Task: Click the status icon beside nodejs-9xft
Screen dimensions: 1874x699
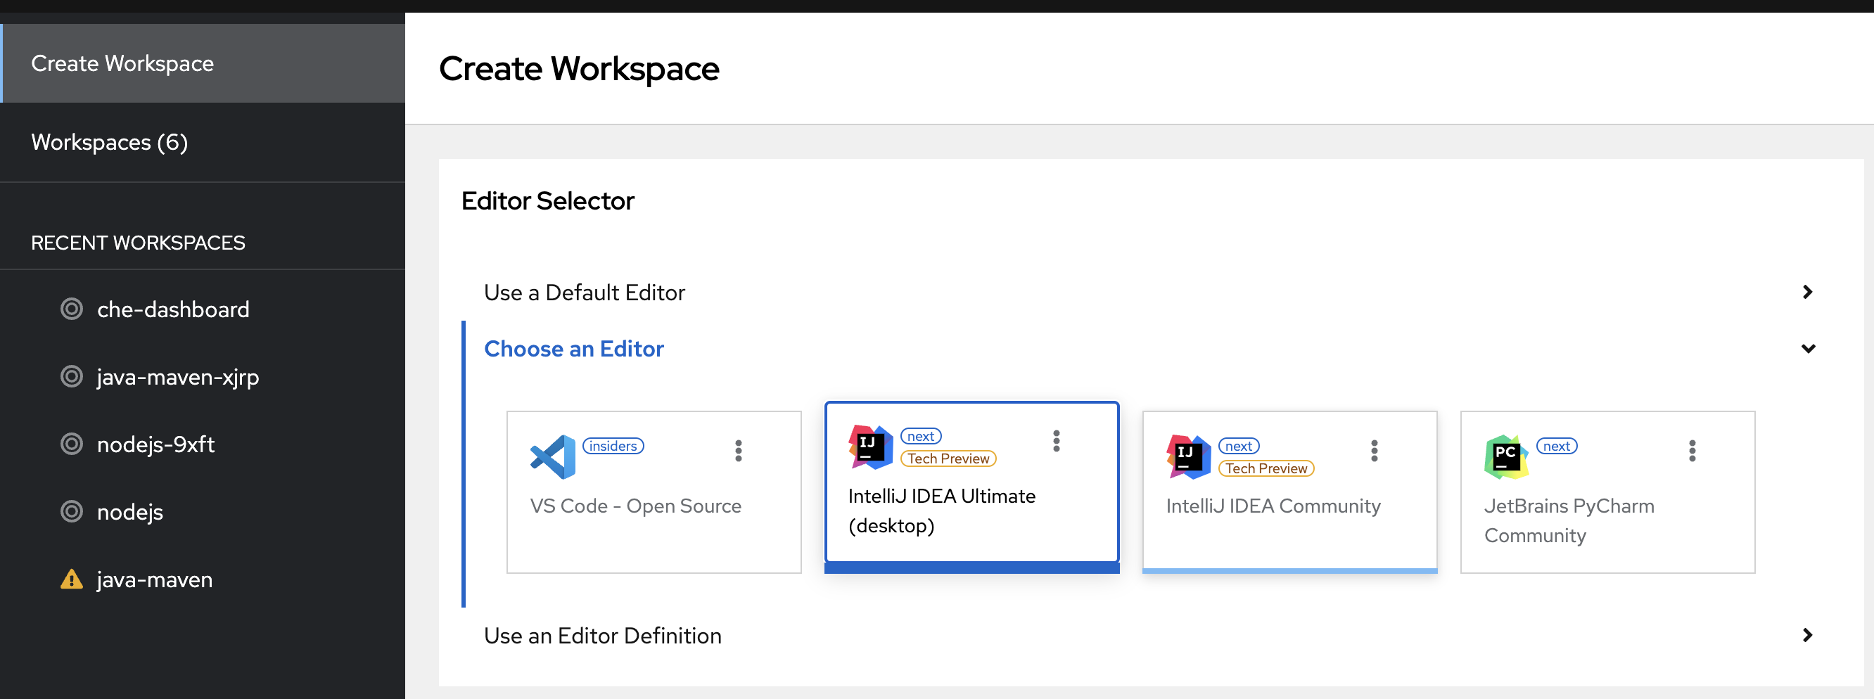Action: coord(72,444)
